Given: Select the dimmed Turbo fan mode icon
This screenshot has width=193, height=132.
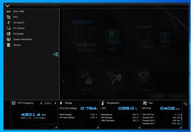Looking at the screenshot, I should [x=115, y=77].
